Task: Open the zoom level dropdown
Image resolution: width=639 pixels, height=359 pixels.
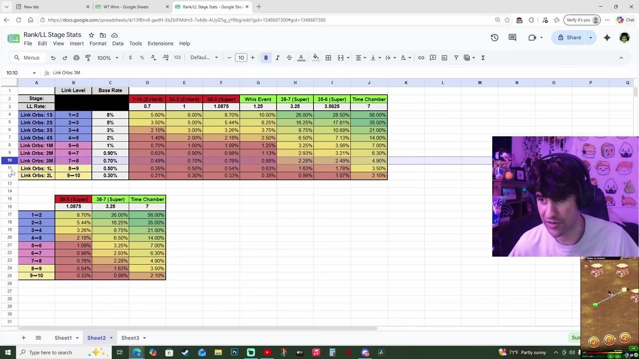Action: tap(108, 58)
